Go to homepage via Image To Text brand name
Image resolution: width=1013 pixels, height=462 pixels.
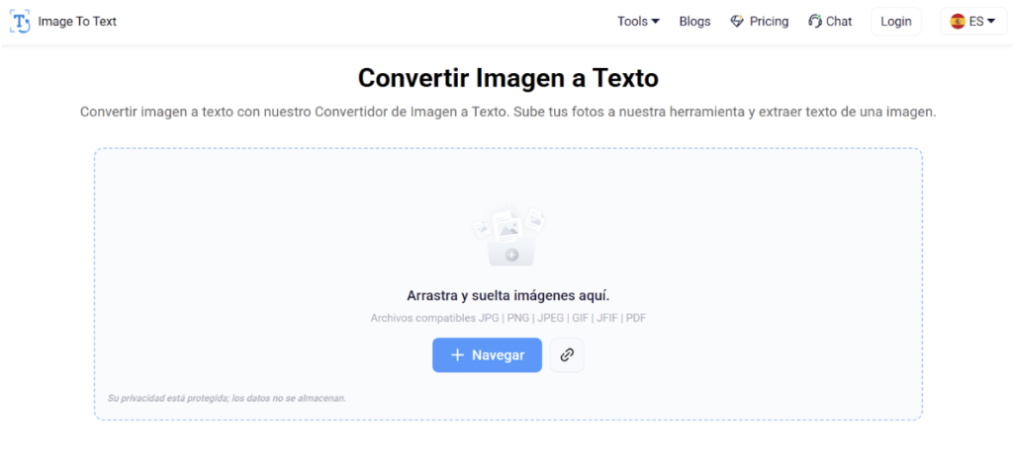(x=77, y=22)
